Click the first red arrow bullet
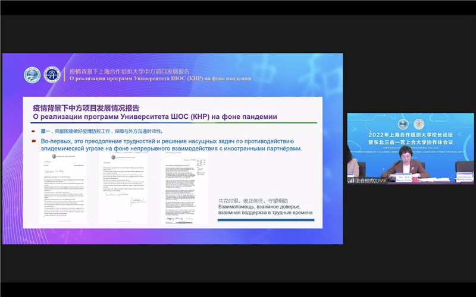476x297 pixels. [35, 131]
